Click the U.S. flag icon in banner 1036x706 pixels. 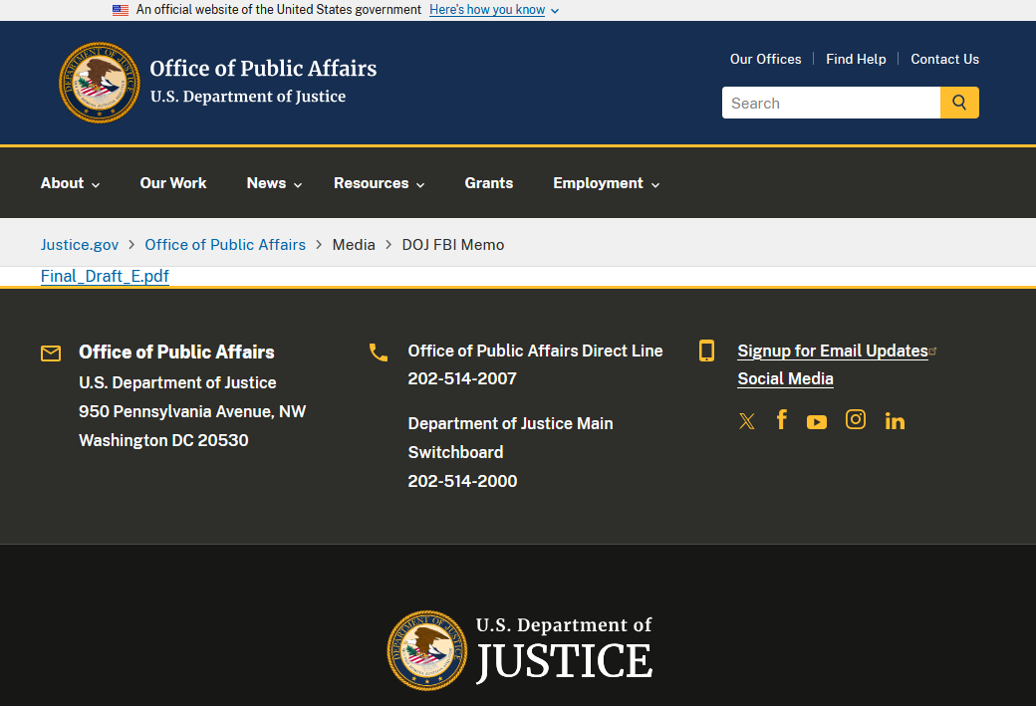point(121,10)
